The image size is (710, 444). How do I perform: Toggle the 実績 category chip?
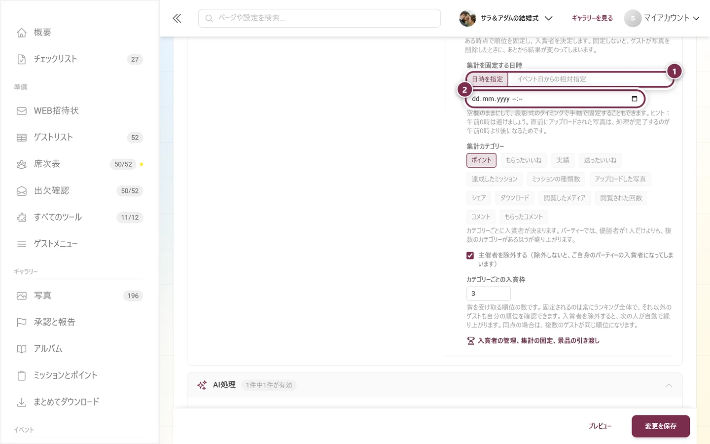tap(563, 160)
